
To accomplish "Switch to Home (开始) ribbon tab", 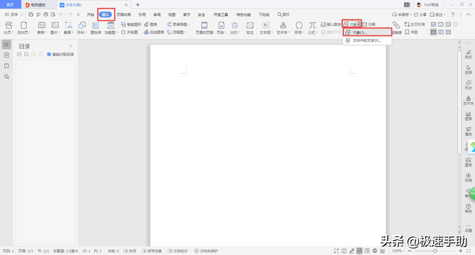I will 91,15.
